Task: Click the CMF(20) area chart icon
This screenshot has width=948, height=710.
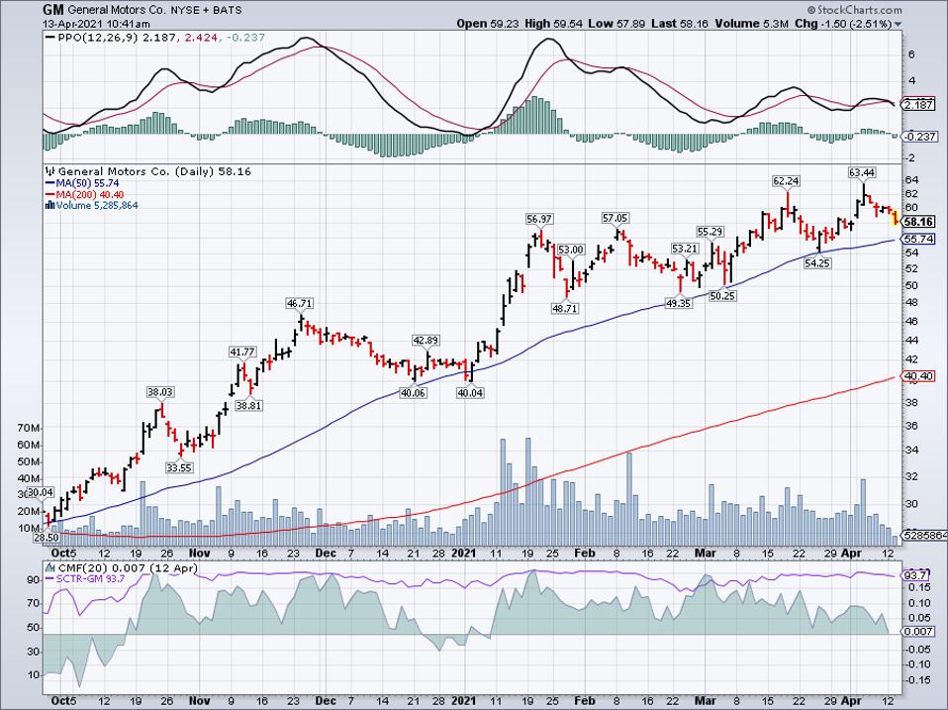Action: point(50,567)
